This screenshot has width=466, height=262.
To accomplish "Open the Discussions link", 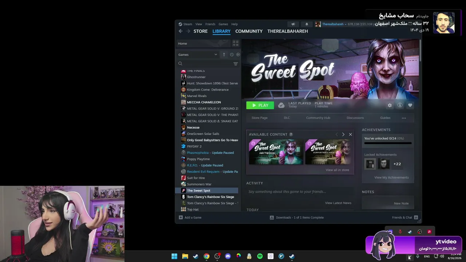I will pos(355,118).
